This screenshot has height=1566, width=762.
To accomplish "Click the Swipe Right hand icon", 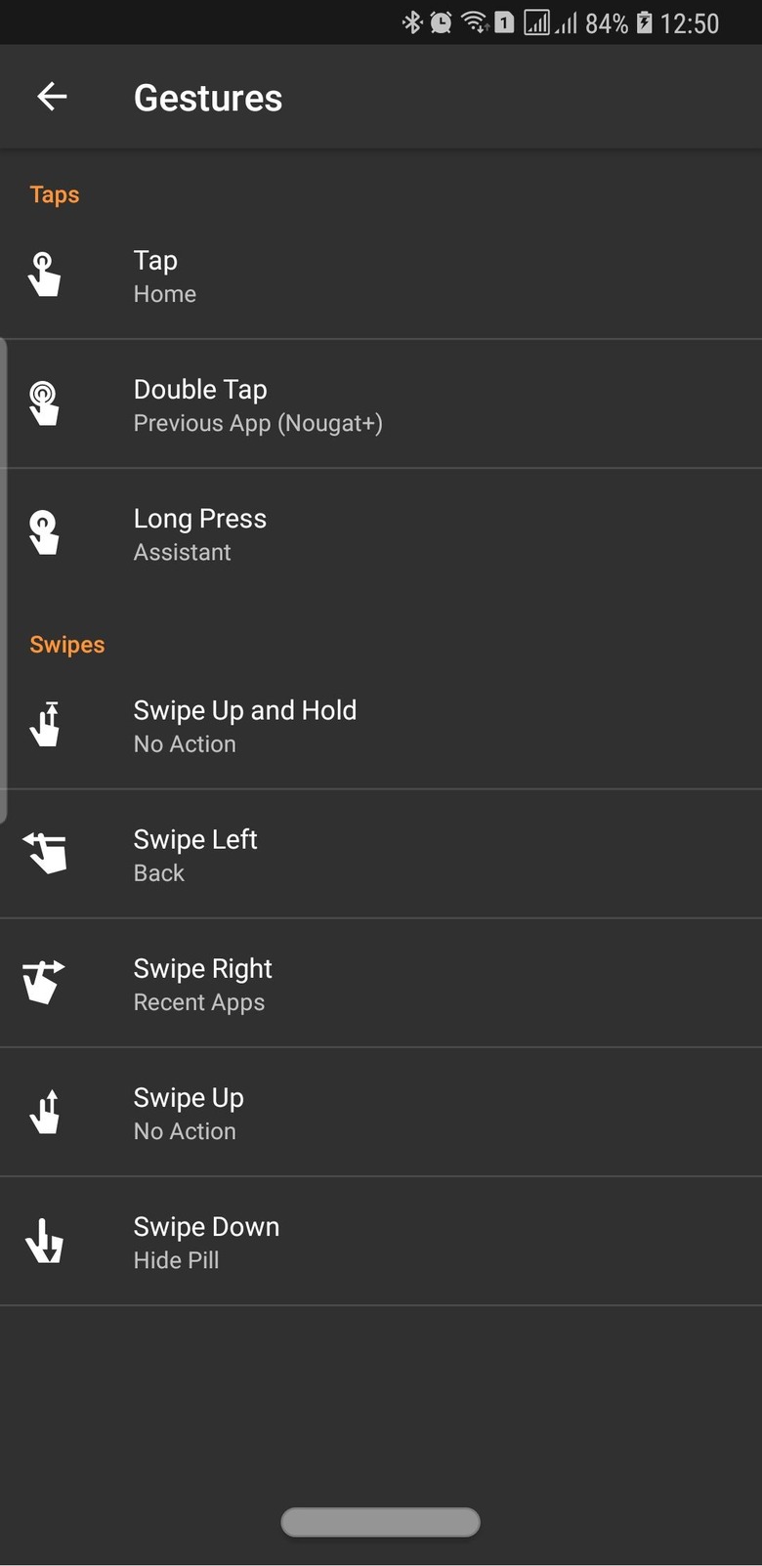I will click(44, 982).
